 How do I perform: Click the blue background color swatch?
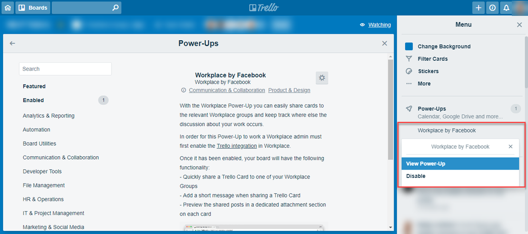409,47
